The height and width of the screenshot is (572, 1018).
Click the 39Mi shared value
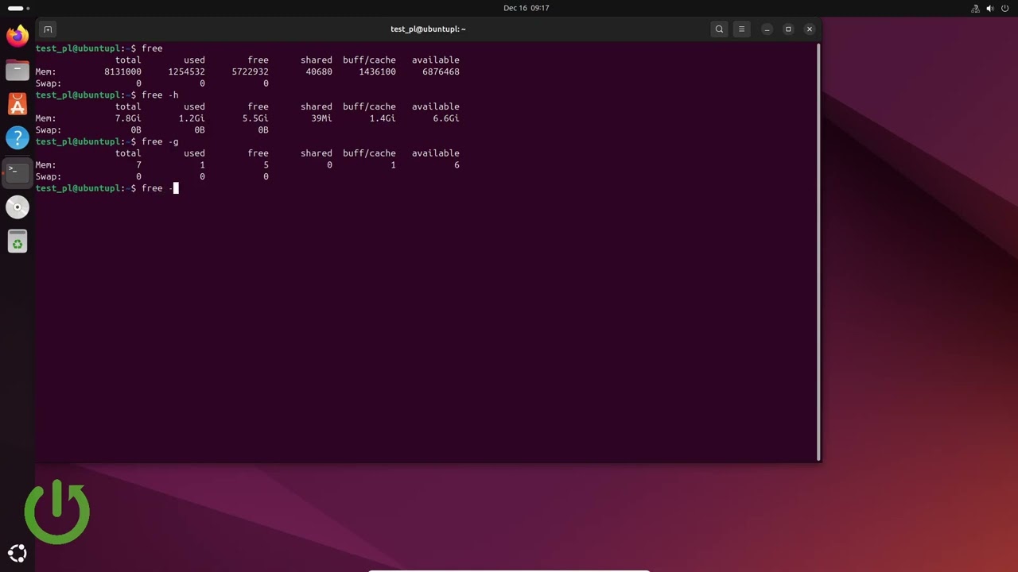pyautogui.click(x=321, y=118)
